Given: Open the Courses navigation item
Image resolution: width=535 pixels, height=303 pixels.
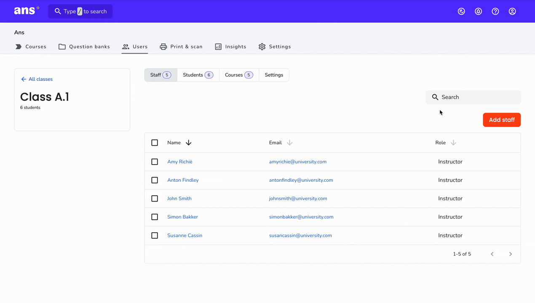Looking at the screenshot, I should pos(31,47).
